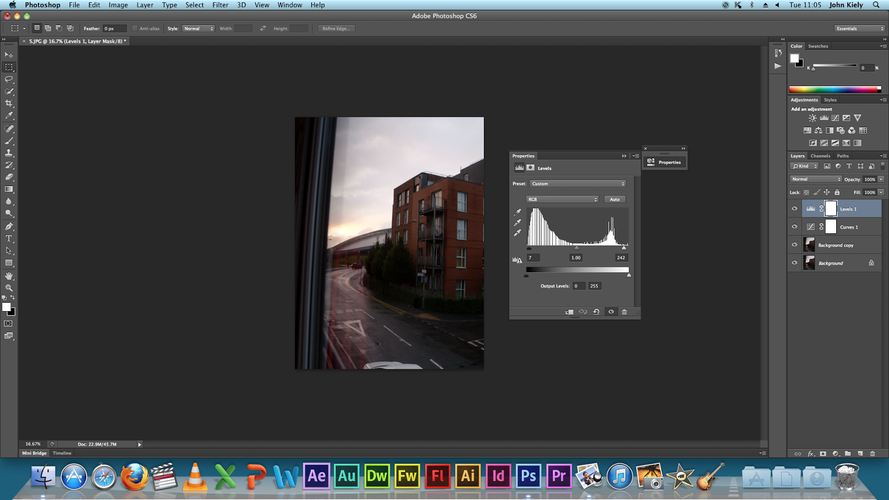
Task: Click the midtone input level field 1.00
Action: pos(576,258)
